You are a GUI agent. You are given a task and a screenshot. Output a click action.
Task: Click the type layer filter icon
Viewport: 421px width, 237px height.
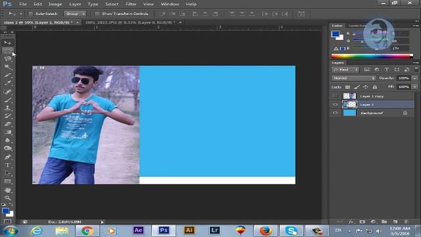387,70
